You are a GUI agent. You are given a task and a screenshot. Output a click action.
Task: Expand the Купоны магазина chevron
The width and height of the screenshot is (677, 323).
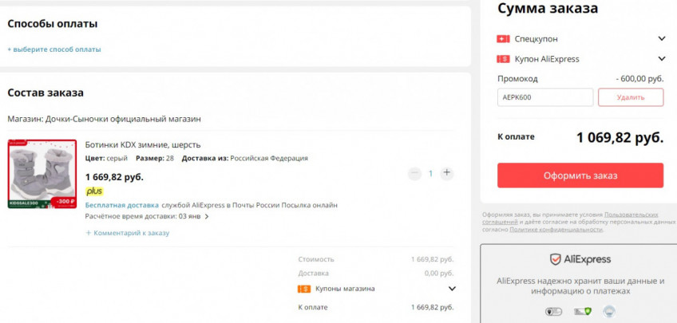[452, 289]
